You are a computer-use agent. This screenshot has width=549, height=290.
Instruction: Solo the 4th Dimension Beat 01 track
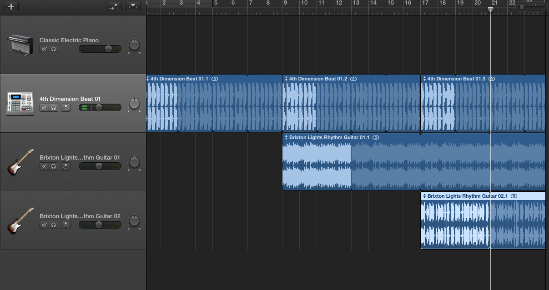click(x=54, y=108)
